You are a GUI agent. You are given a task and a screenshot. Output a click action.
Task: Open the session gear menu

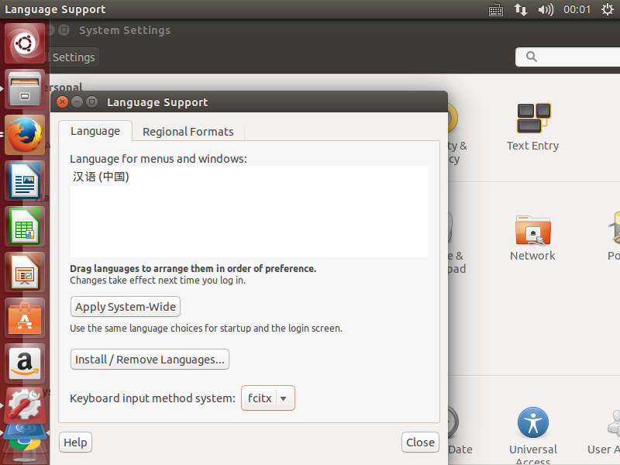(606, 9)
